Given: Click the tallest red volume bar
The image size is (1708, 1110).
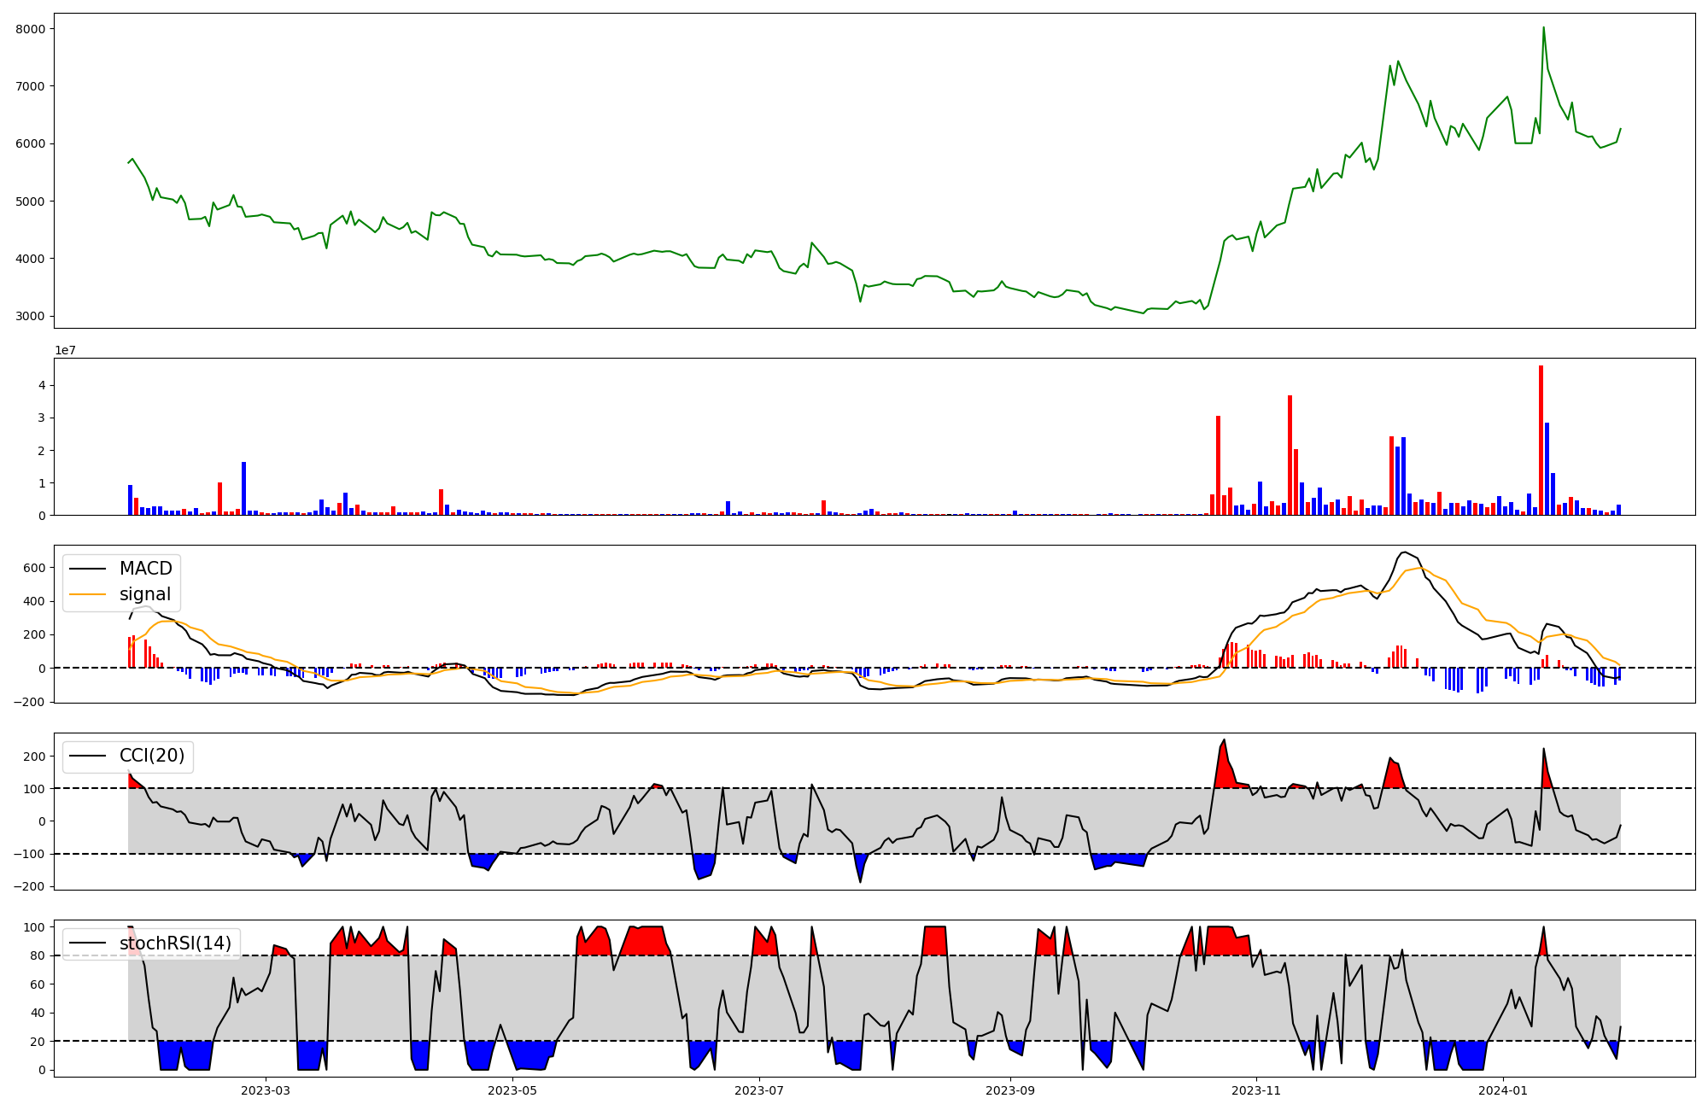Looking at the screenshot, I should tap(1541, 440).
